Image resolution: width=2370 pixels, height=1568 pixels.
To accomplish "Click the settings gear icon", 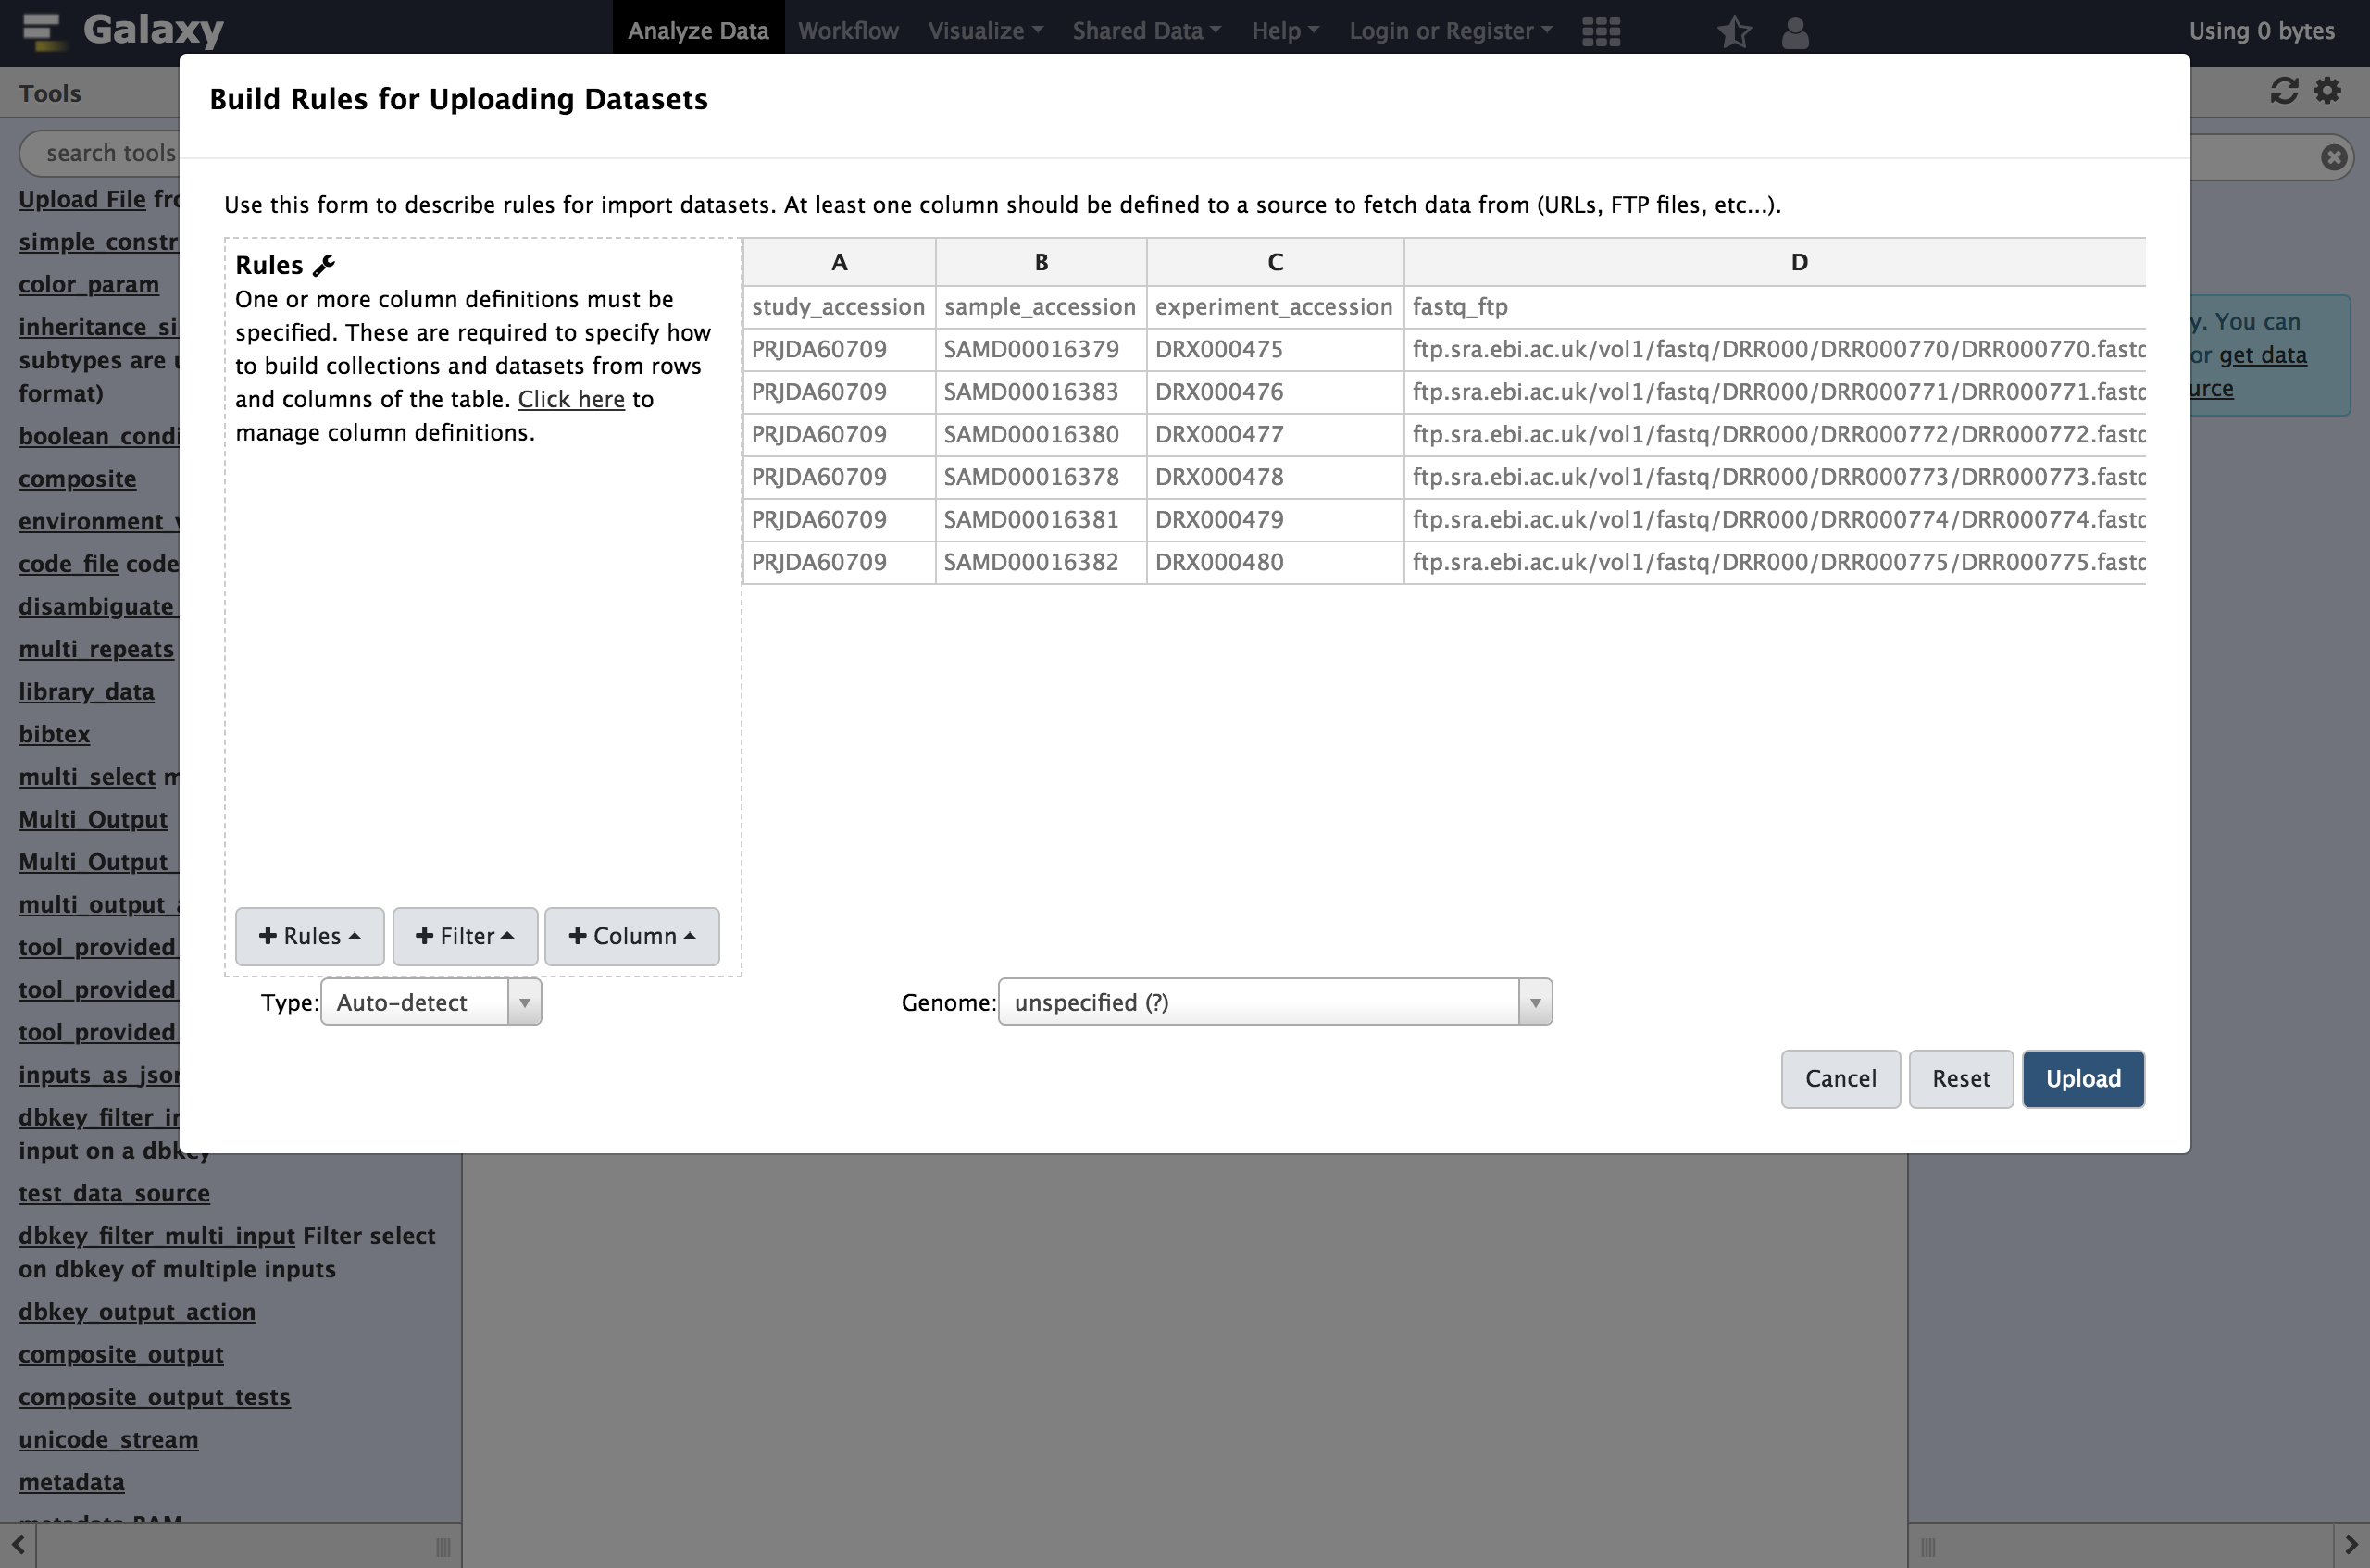I will [x=2328, y=91].
